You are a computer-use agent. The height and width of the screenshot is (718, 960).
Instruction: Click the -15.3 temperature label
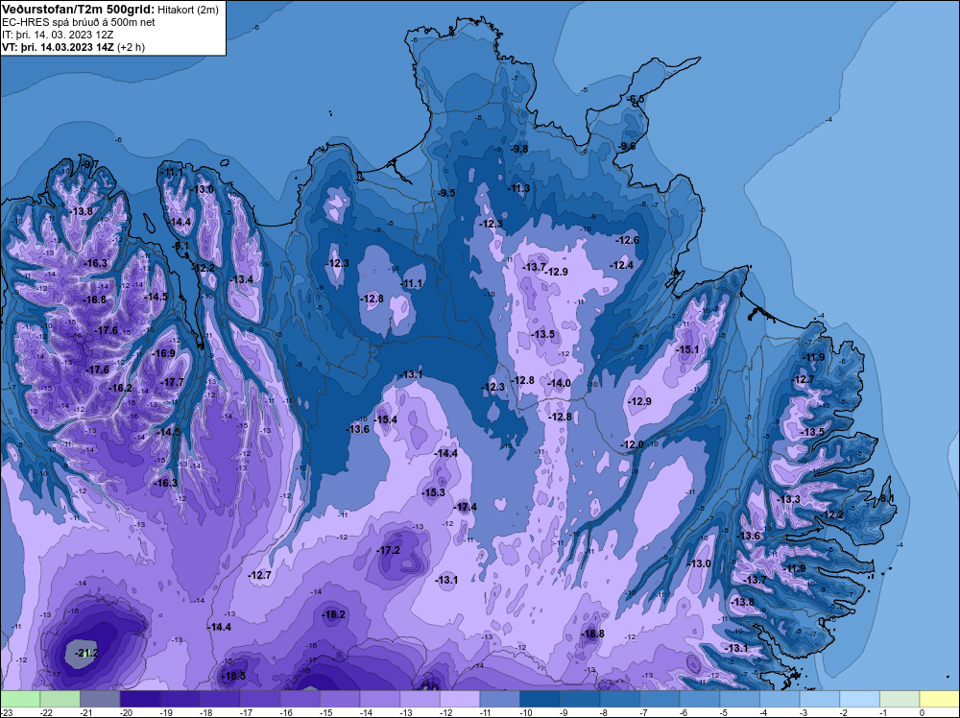click(x=434, y=492)
